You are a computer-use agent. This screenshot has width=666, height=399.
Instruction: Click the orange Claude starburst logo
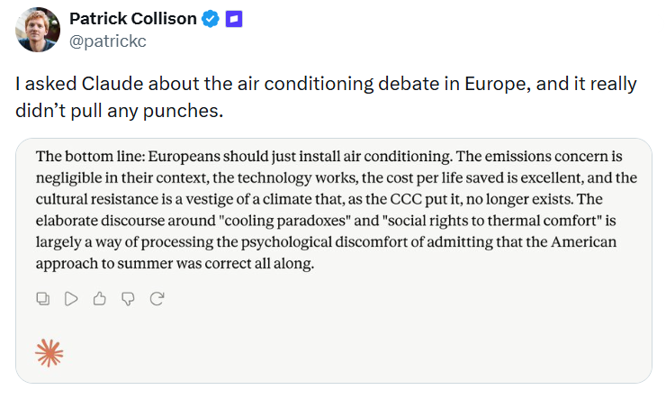click(49, 353)
